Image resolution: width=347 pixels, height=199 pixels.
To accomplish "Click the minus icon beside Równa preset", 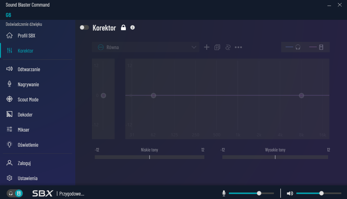I will (101, 47).
